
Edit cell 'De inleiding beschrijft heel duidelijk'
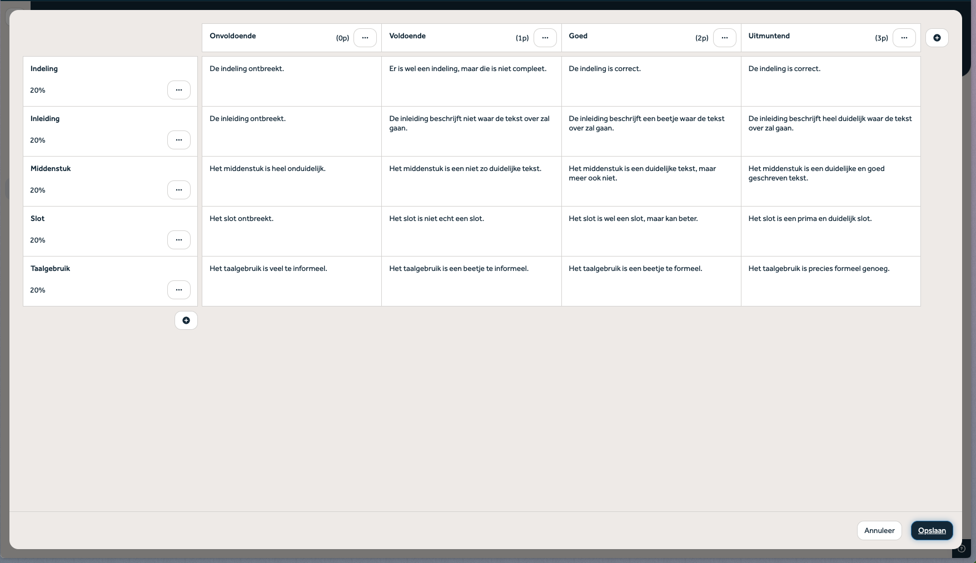[831, 132]
